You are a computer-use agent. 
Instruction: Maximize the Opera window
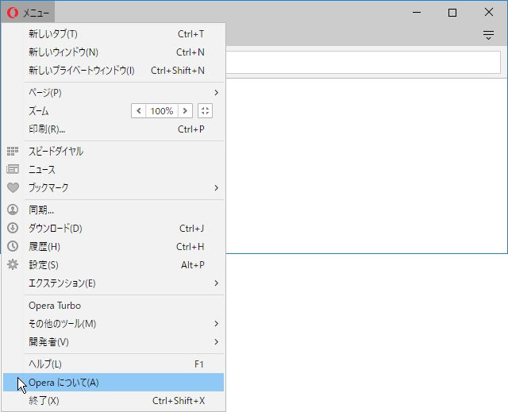click(x=452, y=13)
